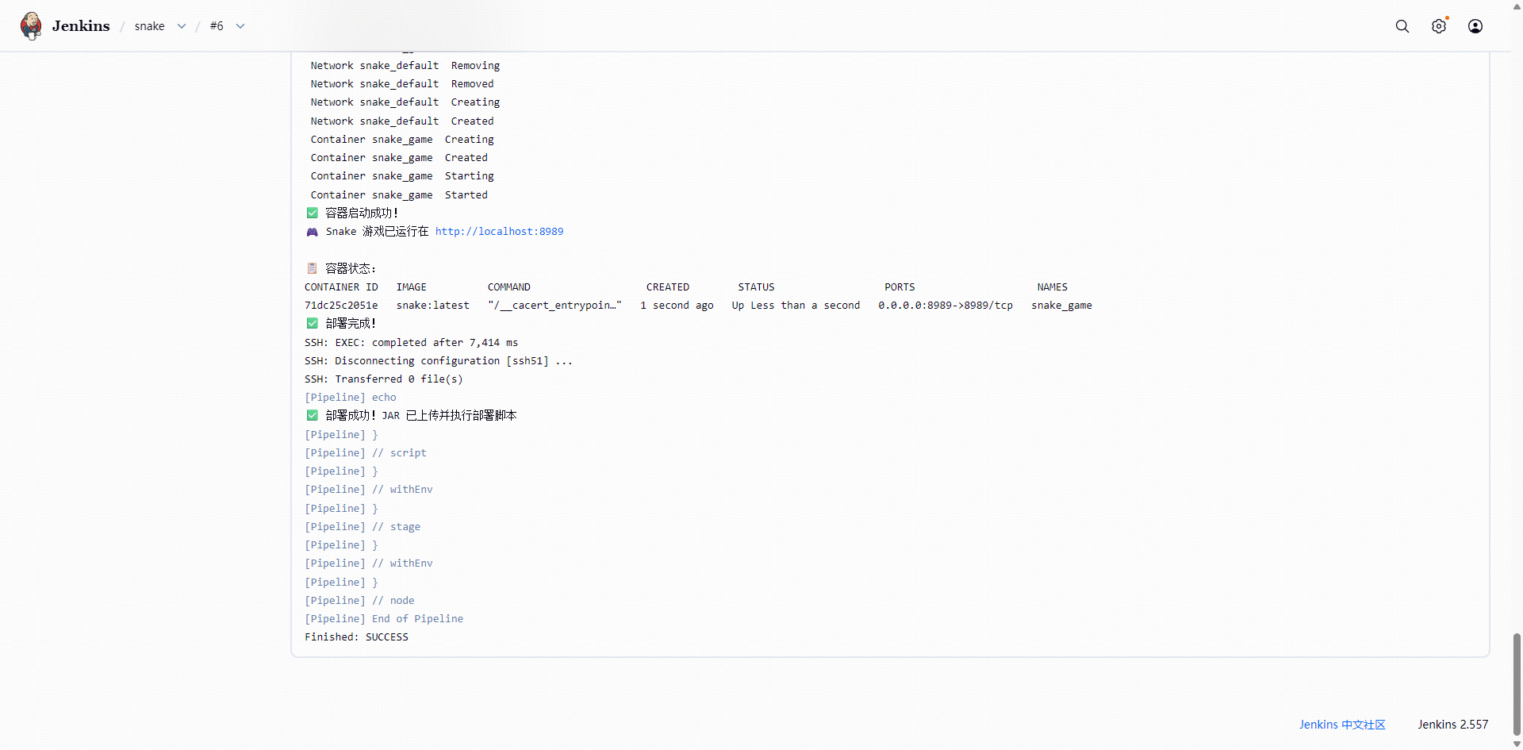1523x750 pixels.
Task: Click 'Network snake_default Created' line
Action: pyautogui.click(x=402, y=121)
